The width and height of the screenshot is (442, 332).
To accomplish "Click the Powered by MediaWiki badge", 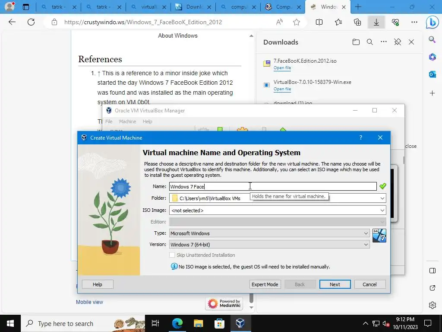I will (224, 303).
